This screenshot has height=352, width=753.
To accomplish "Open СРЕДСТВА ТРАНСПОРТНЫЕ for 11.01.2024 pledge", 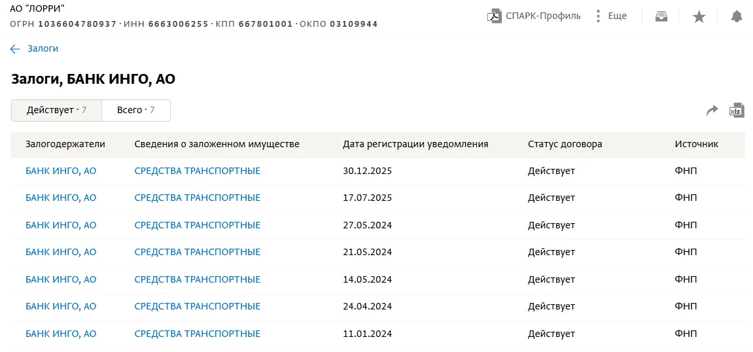I will point(198,334).
